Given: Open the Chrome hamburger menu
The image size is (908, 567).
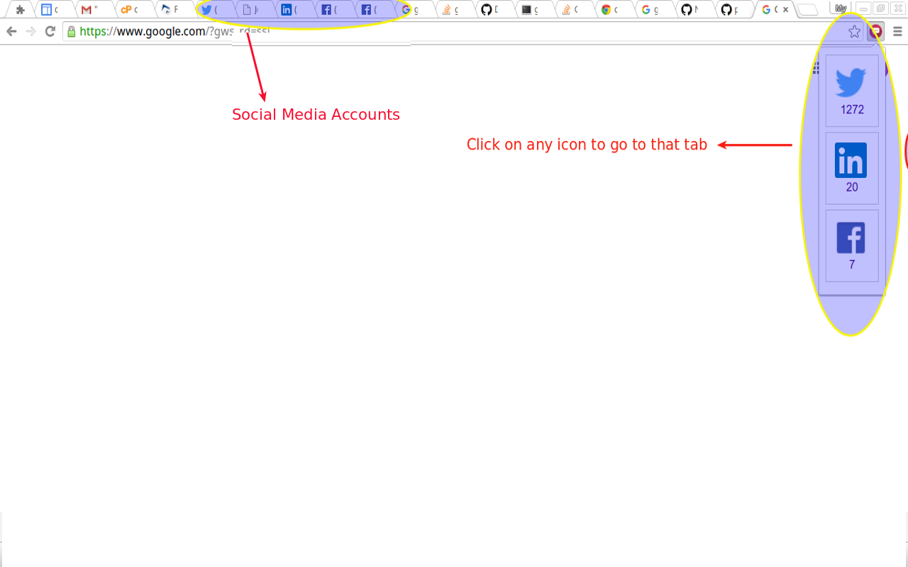Looking at the screenshot, I should click(x=897, y=31).
